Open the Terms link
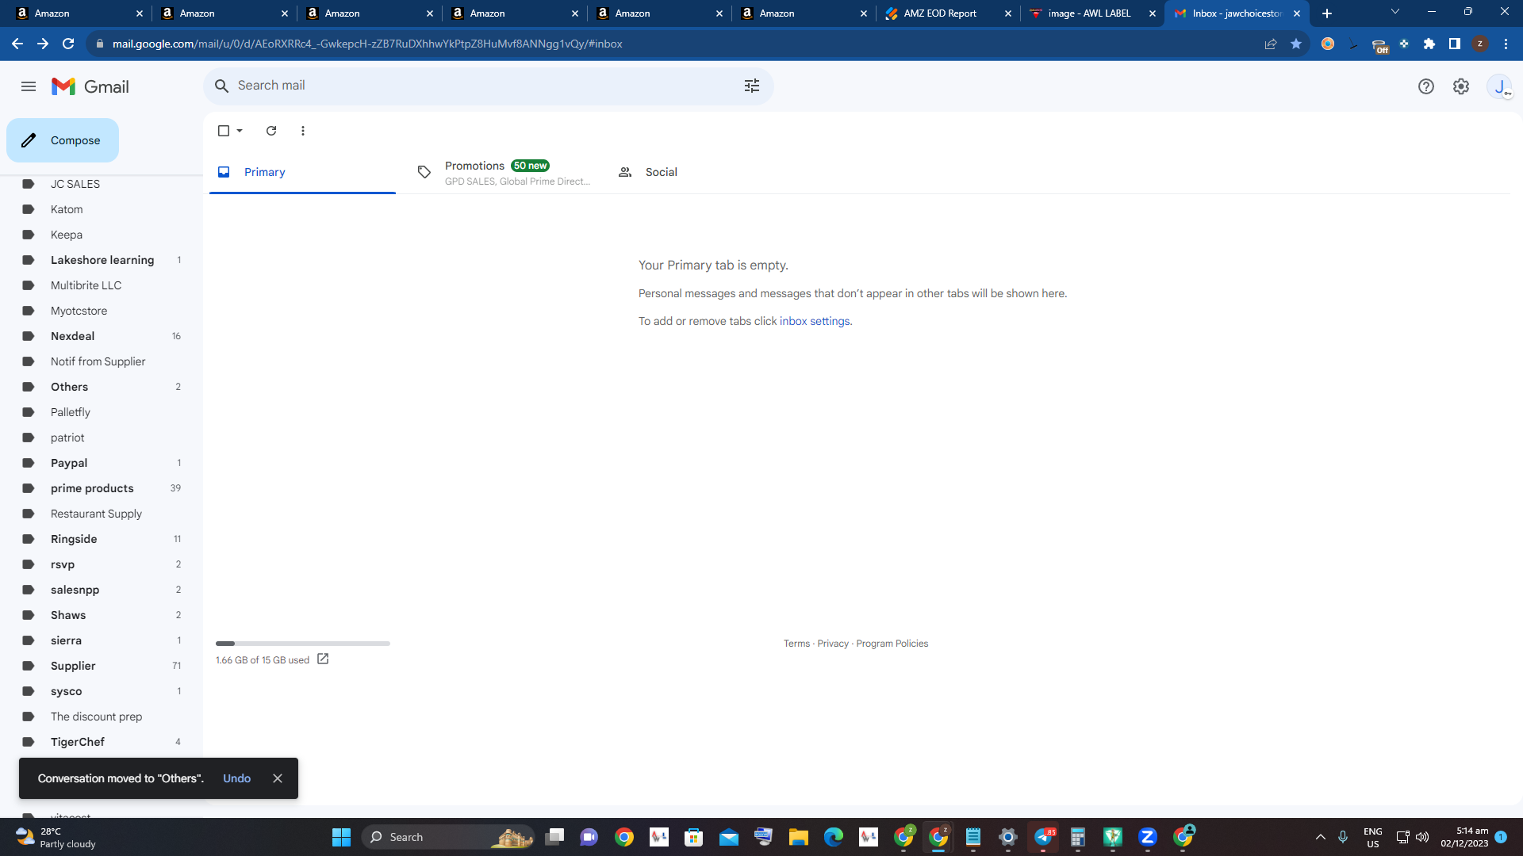 [x=796, y=644]
